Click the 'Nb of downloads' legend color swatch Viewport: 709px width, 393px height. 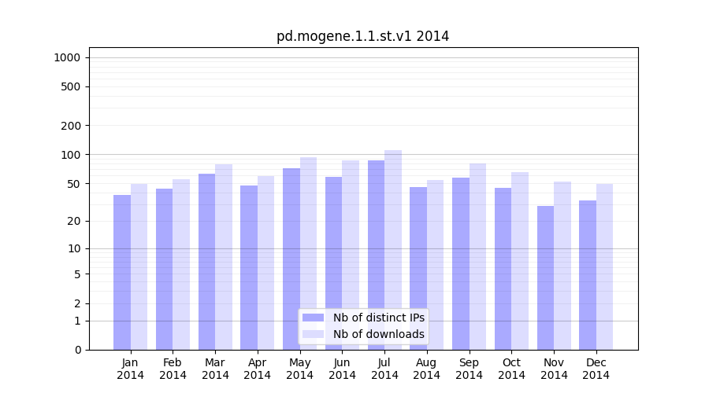coord(313,334)
